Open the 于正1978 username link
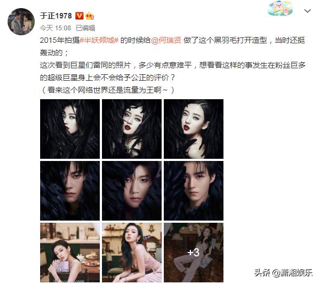This screenshot has height=284, width=320. 56,16
